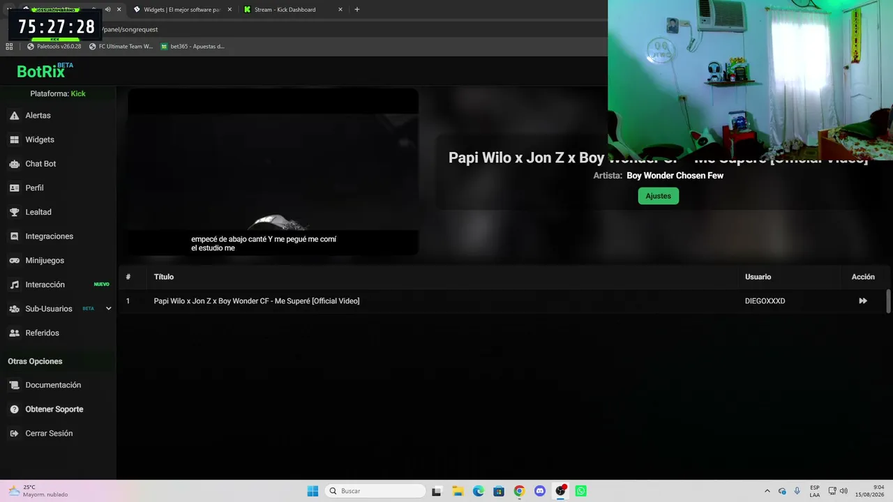
Task: Select Minijuegos from the sidebar
Action: [x=45, y=261]
